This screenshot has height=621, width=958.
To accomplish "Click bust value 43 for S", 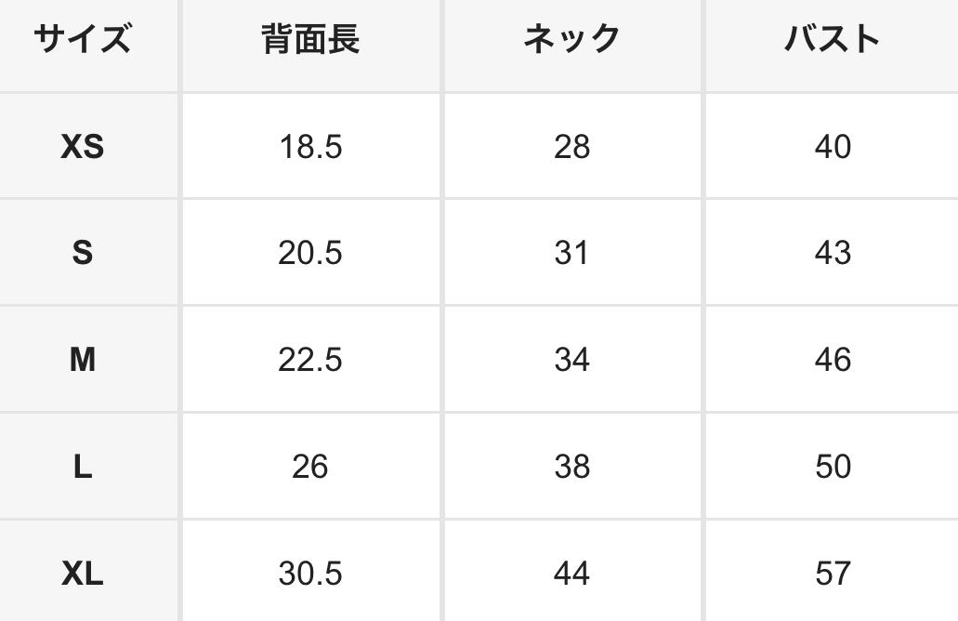I will (833, 253).
